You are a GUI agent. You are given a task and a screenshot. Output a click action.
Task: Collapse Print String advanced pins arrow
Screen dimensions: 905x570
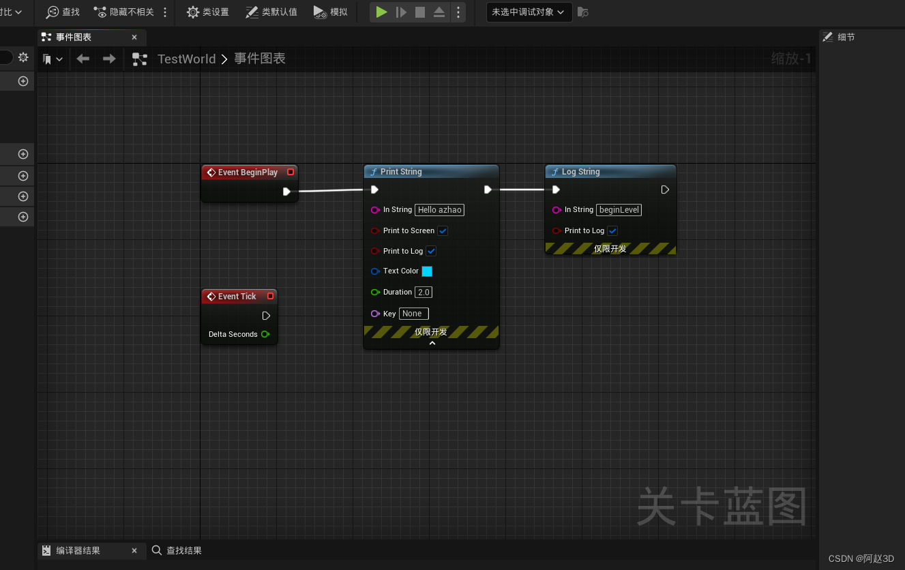pyautogui.click(x=432, y=344)
